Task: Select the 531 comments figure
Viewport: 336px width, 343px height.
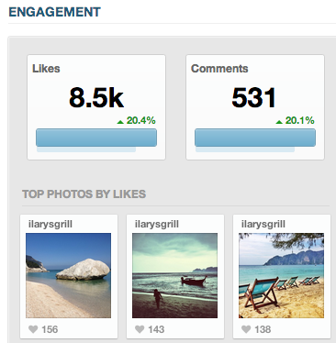Action: pyautogui.click(x=254, y=98)
